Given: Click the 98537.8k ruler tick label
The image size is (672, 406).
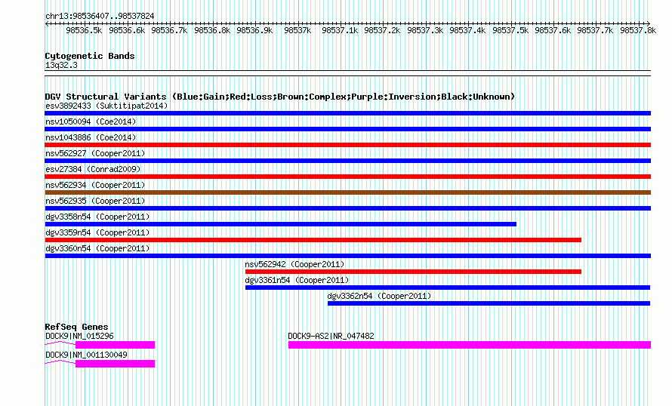Looking at the screenshot, I should [x=638, y=30].
